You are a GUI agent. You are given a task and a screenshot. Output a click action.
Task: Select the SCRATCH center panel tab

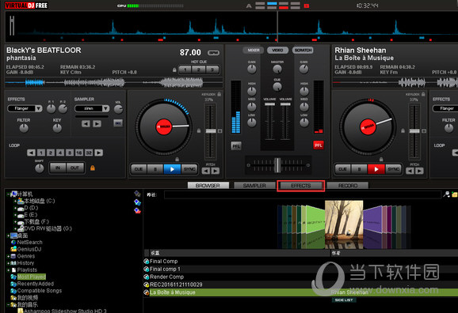(x=303, y=51)
